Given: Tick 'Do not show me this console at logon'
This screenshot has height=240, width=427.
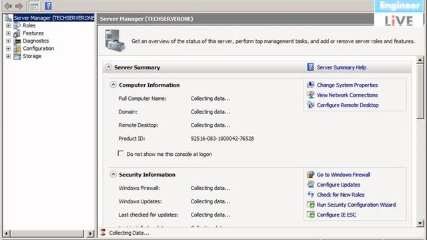Looking at the screenshot, I should point(120,153).
